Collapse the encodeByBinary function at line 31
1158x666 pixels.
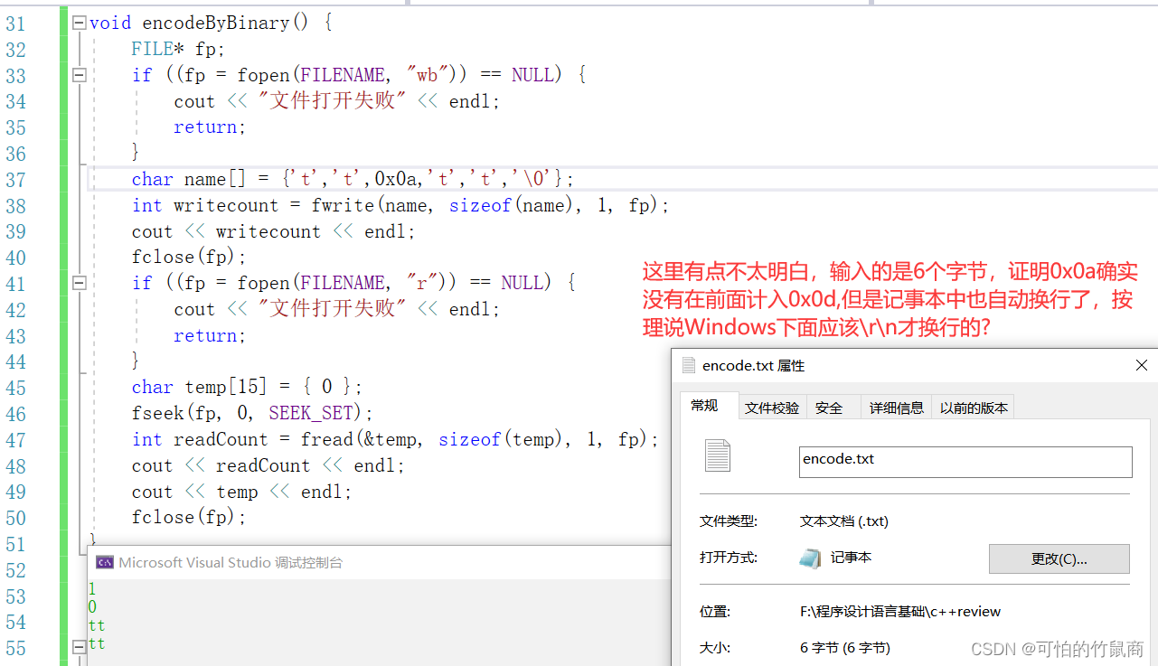pos(80,23)
